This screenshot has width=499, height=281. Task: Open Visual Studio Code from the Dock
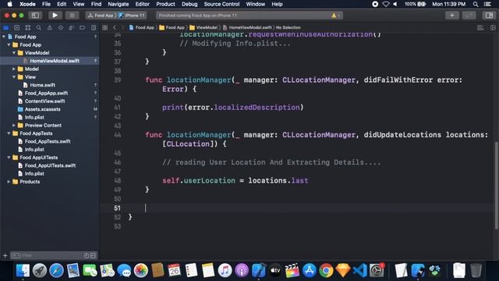point(359,271)
